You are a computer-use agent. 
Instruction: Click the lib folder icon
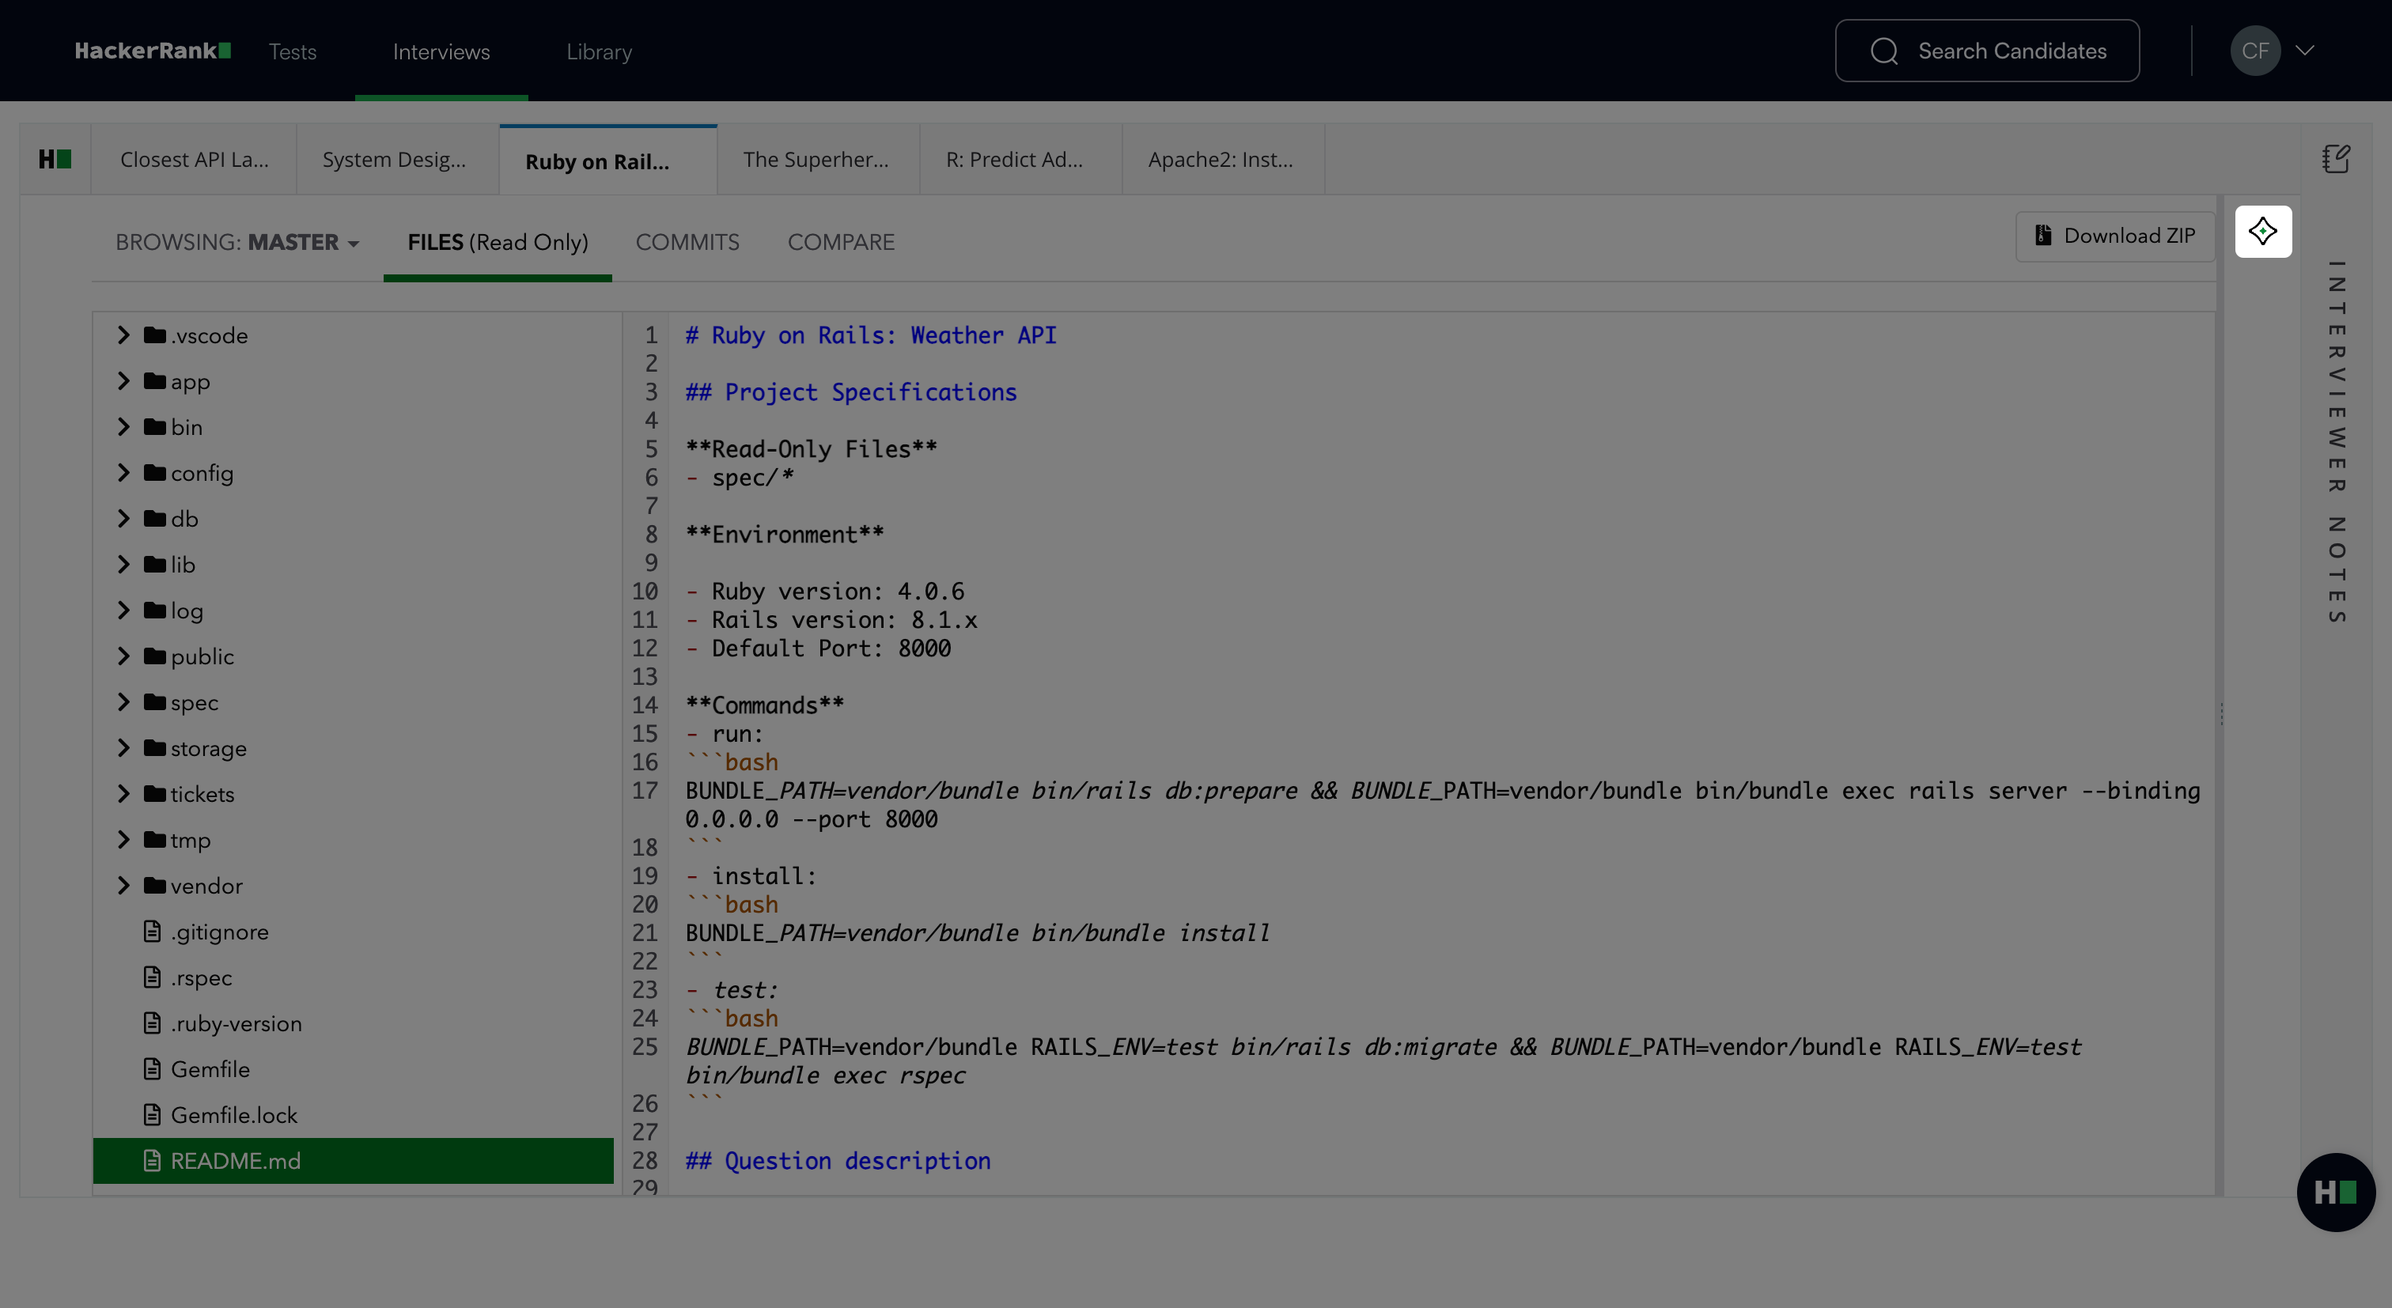155,564
